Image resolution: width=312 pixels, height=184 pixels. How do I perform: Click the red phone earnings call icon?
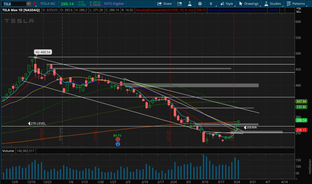pyautogui.click(x=118, y=139)
